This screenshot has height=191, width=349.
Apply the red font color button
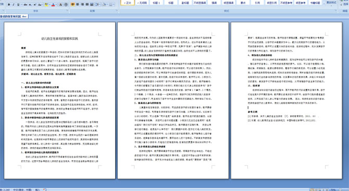point(53,5)
